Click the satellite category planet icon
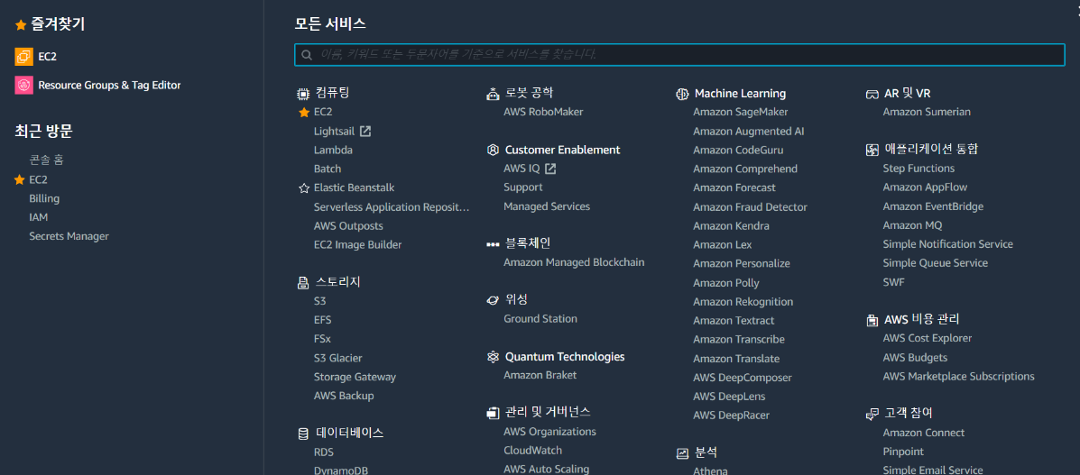Image resolution: width=1080 pixels, height=475 pixels. coord(493,300)
